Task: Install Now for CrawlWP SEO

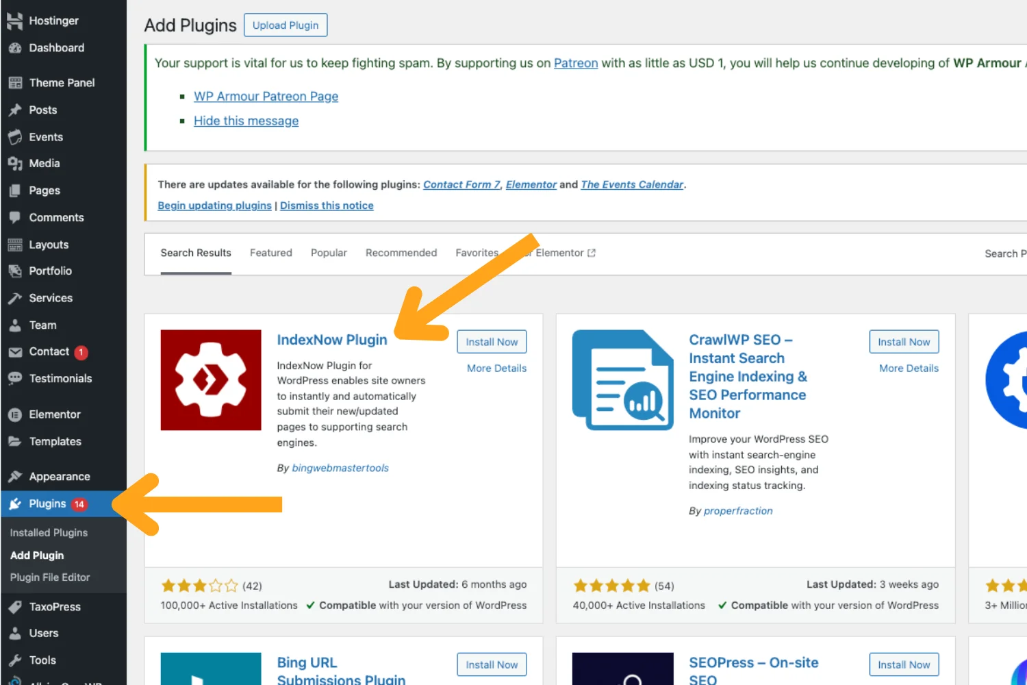Action: pyautogui.click(x=904, y=341)
